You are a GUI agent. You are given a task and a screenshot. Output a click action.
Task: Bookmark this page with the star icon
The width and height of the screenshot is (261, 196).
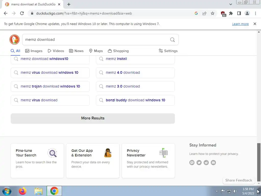[213, 13]
